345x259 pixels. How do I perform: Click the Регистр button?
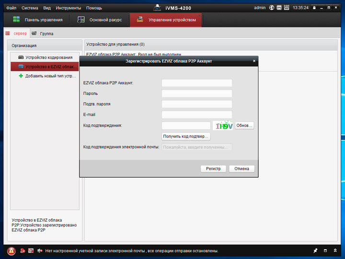tap(213, 169)
